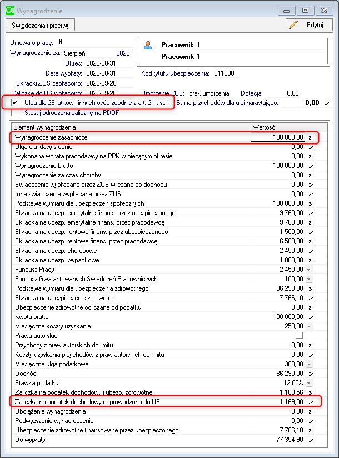Open the Fundusz Pracy dropdown arrow
Image resolution: width=339 pixels, height=458 pixels.
(x=309, y=270)
